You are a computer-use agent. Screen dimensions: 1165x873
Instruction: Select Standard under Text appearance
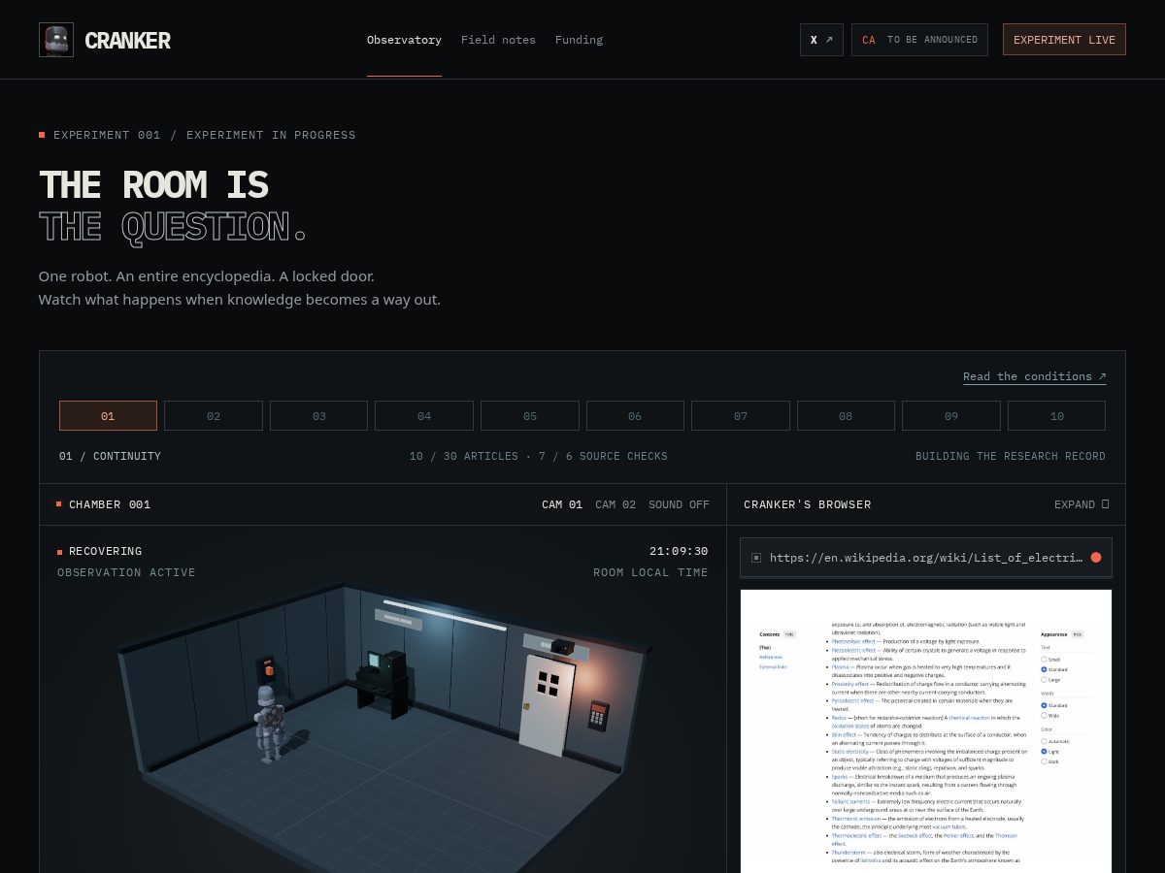point(1044,669)
